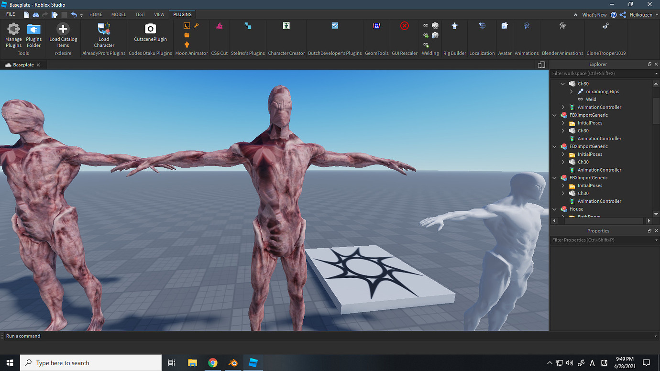
Task: Open the Heikouzen account dropdown
Action: click(643, 15)
